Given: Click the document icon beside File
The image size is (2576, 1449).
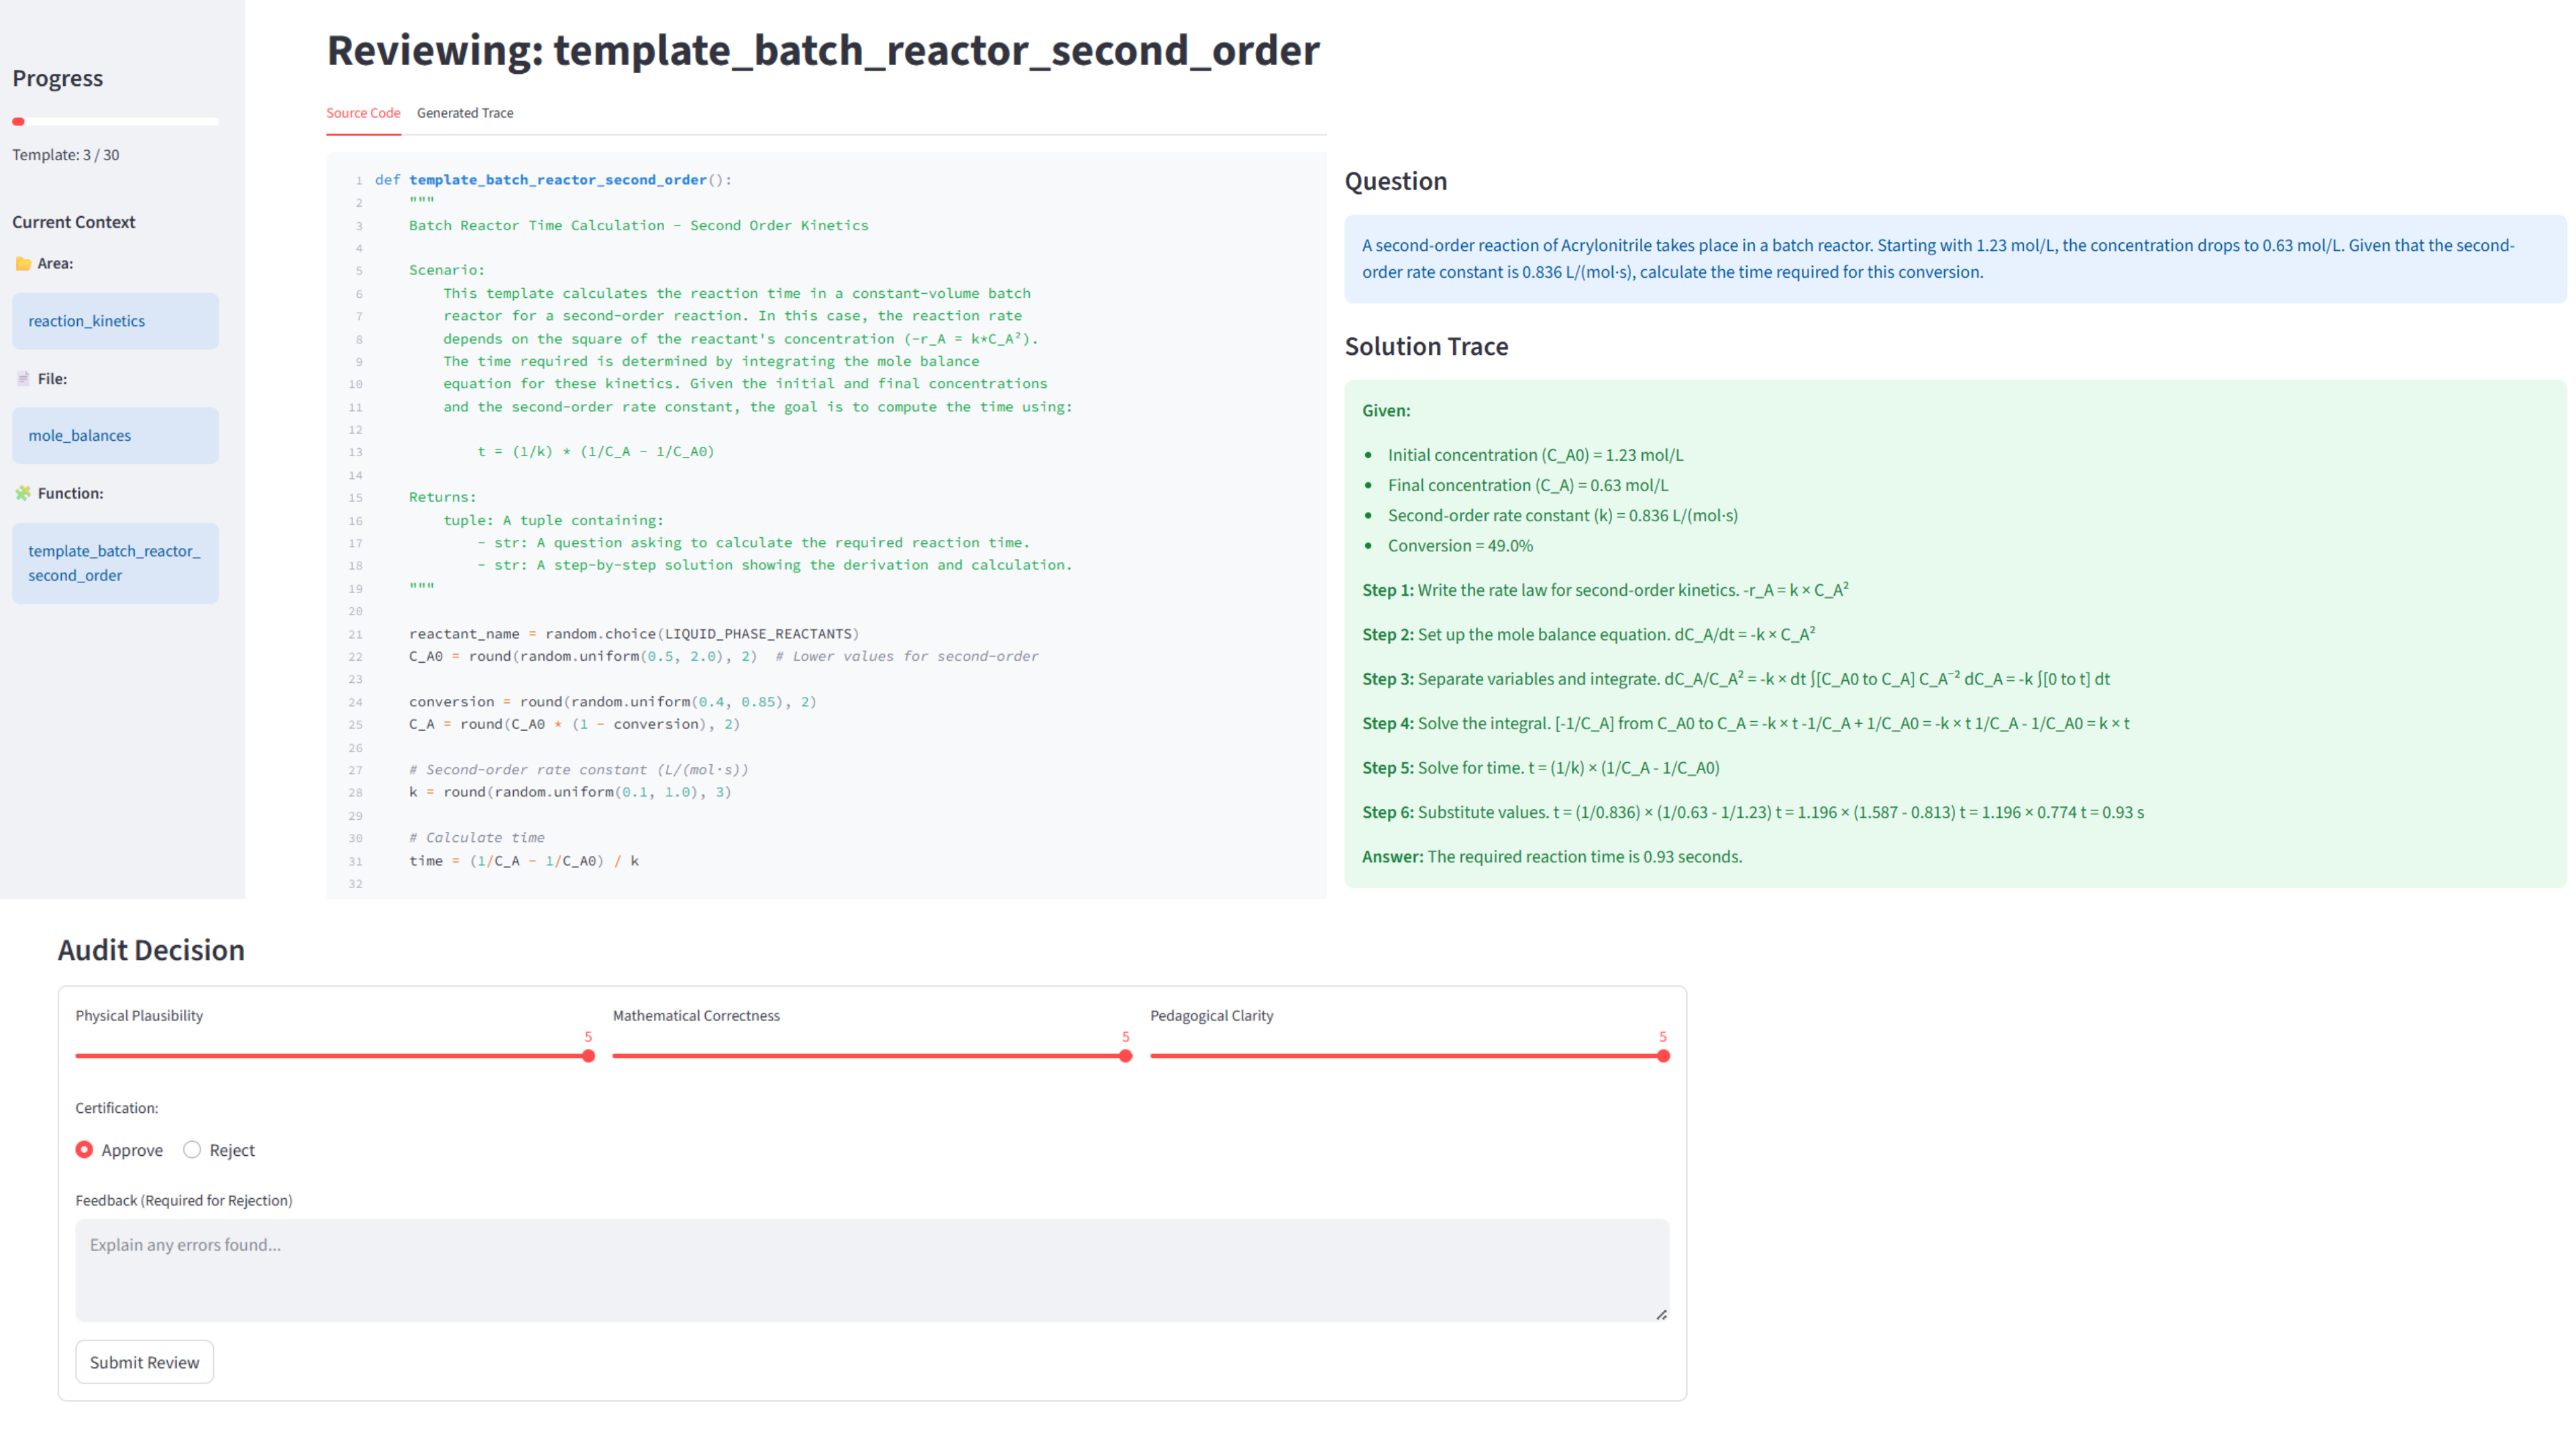Looking at the screenshot, I should click(x=23, y=379).
